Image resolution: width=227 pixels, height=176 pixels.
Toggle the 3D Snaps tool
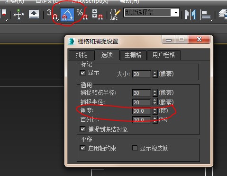click(x=53, y=15)
